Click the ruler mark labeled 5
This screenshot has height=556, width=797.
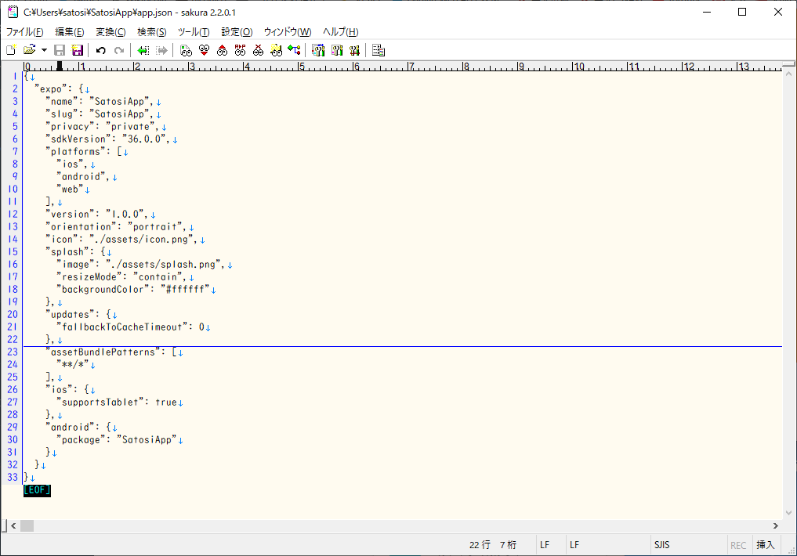[302, 67]
